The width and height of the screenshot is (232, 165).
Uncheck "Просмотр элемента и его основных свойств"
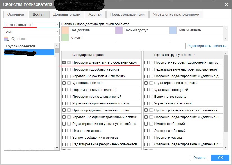[x=64, y=62]
